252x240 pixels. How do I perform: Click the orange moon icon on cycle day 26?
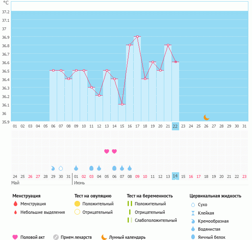[x=206, y=117]
